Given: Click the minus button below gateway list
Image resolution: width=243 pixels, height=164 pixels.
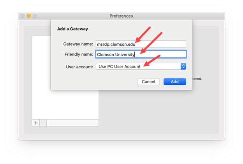Looking at the screenshot, I should click(43, 123).
